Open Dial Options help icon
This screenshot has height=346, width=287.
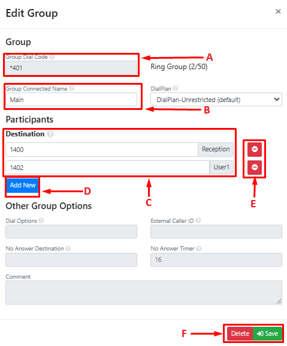click(41, 220)
